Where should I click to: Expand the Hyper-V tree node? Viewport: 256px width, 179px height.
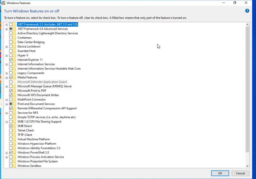6,56
